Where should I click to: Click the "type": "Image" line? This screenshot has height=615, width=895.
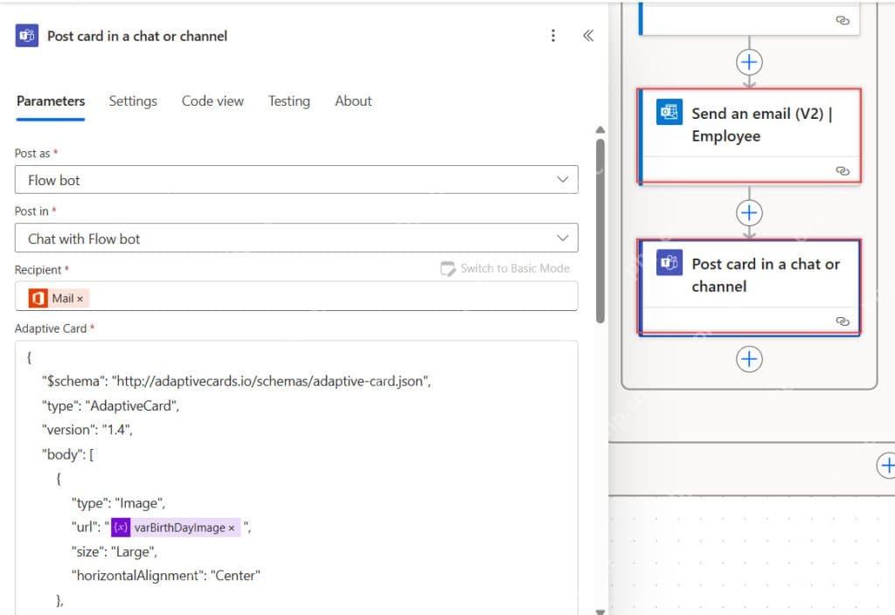118,502
